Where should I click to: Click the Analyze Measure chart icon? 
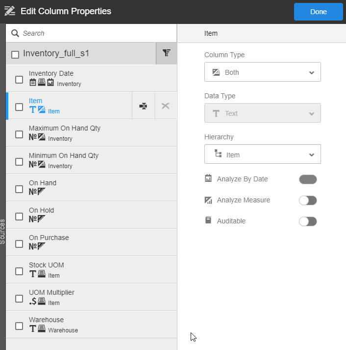click(x=208, y=200)
